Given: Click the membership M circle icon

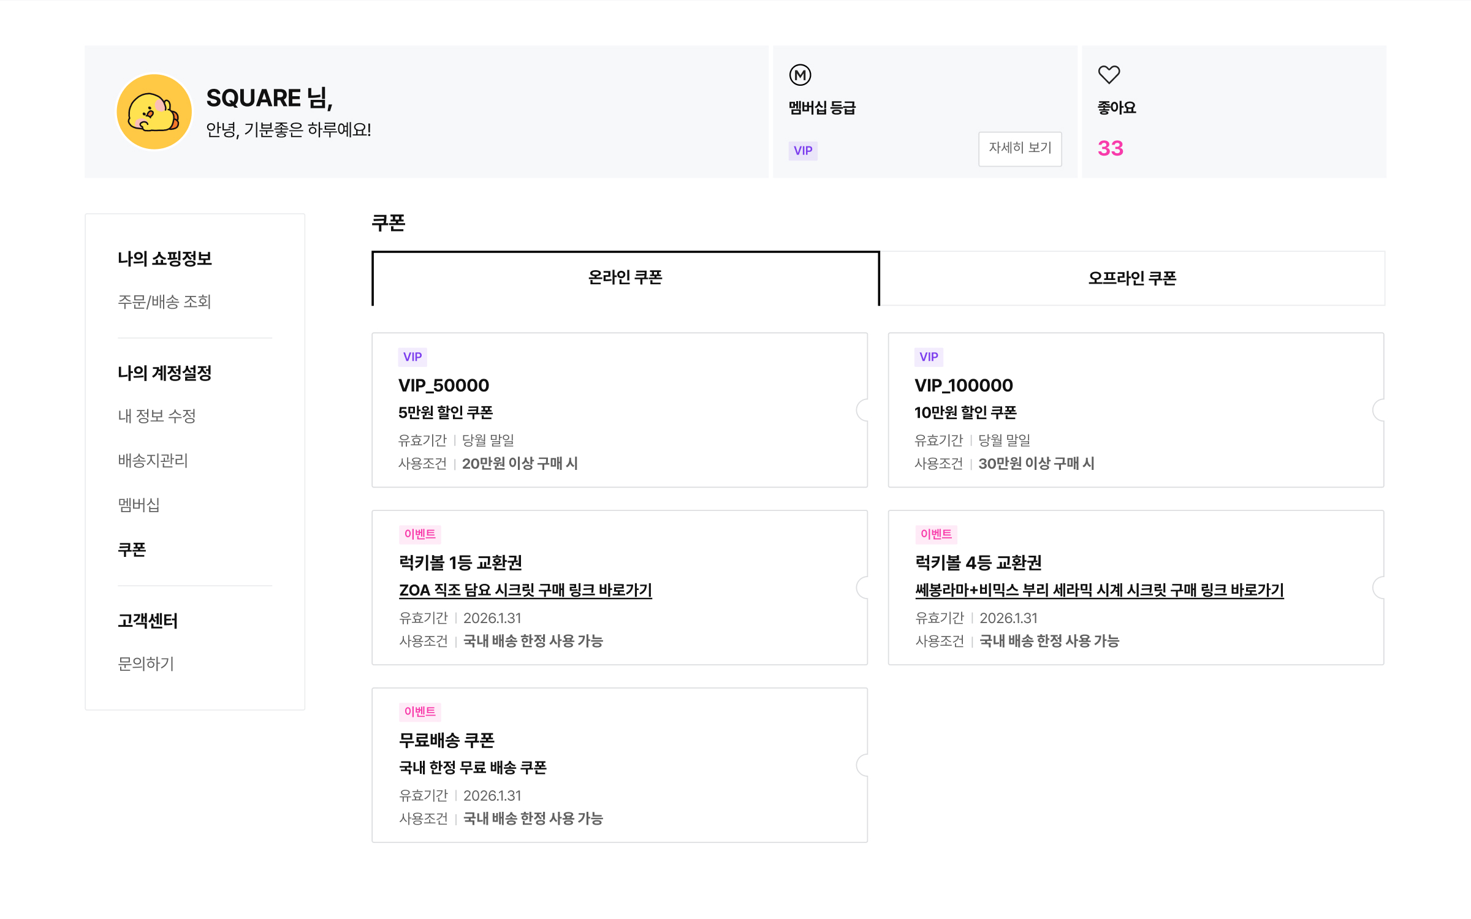Looking at the screenshot, I should coord(800,75).
